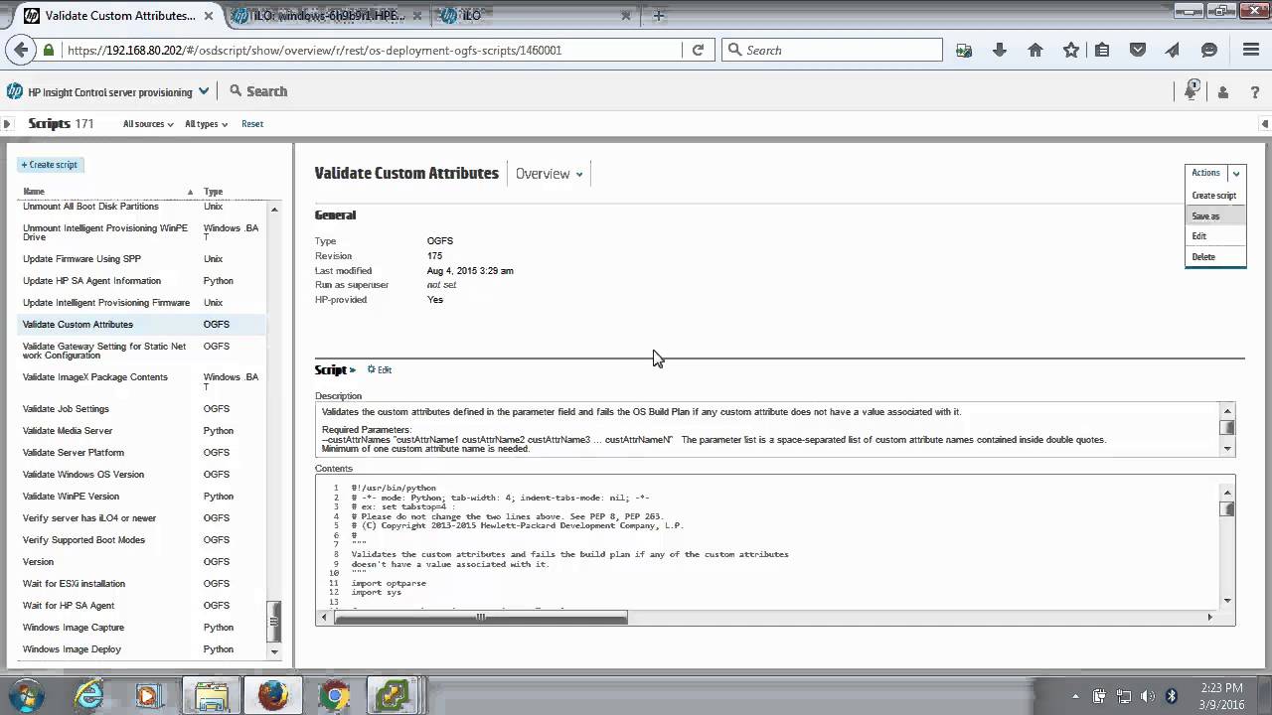Open Internet Explorer from the taskbar

(89, 695)
